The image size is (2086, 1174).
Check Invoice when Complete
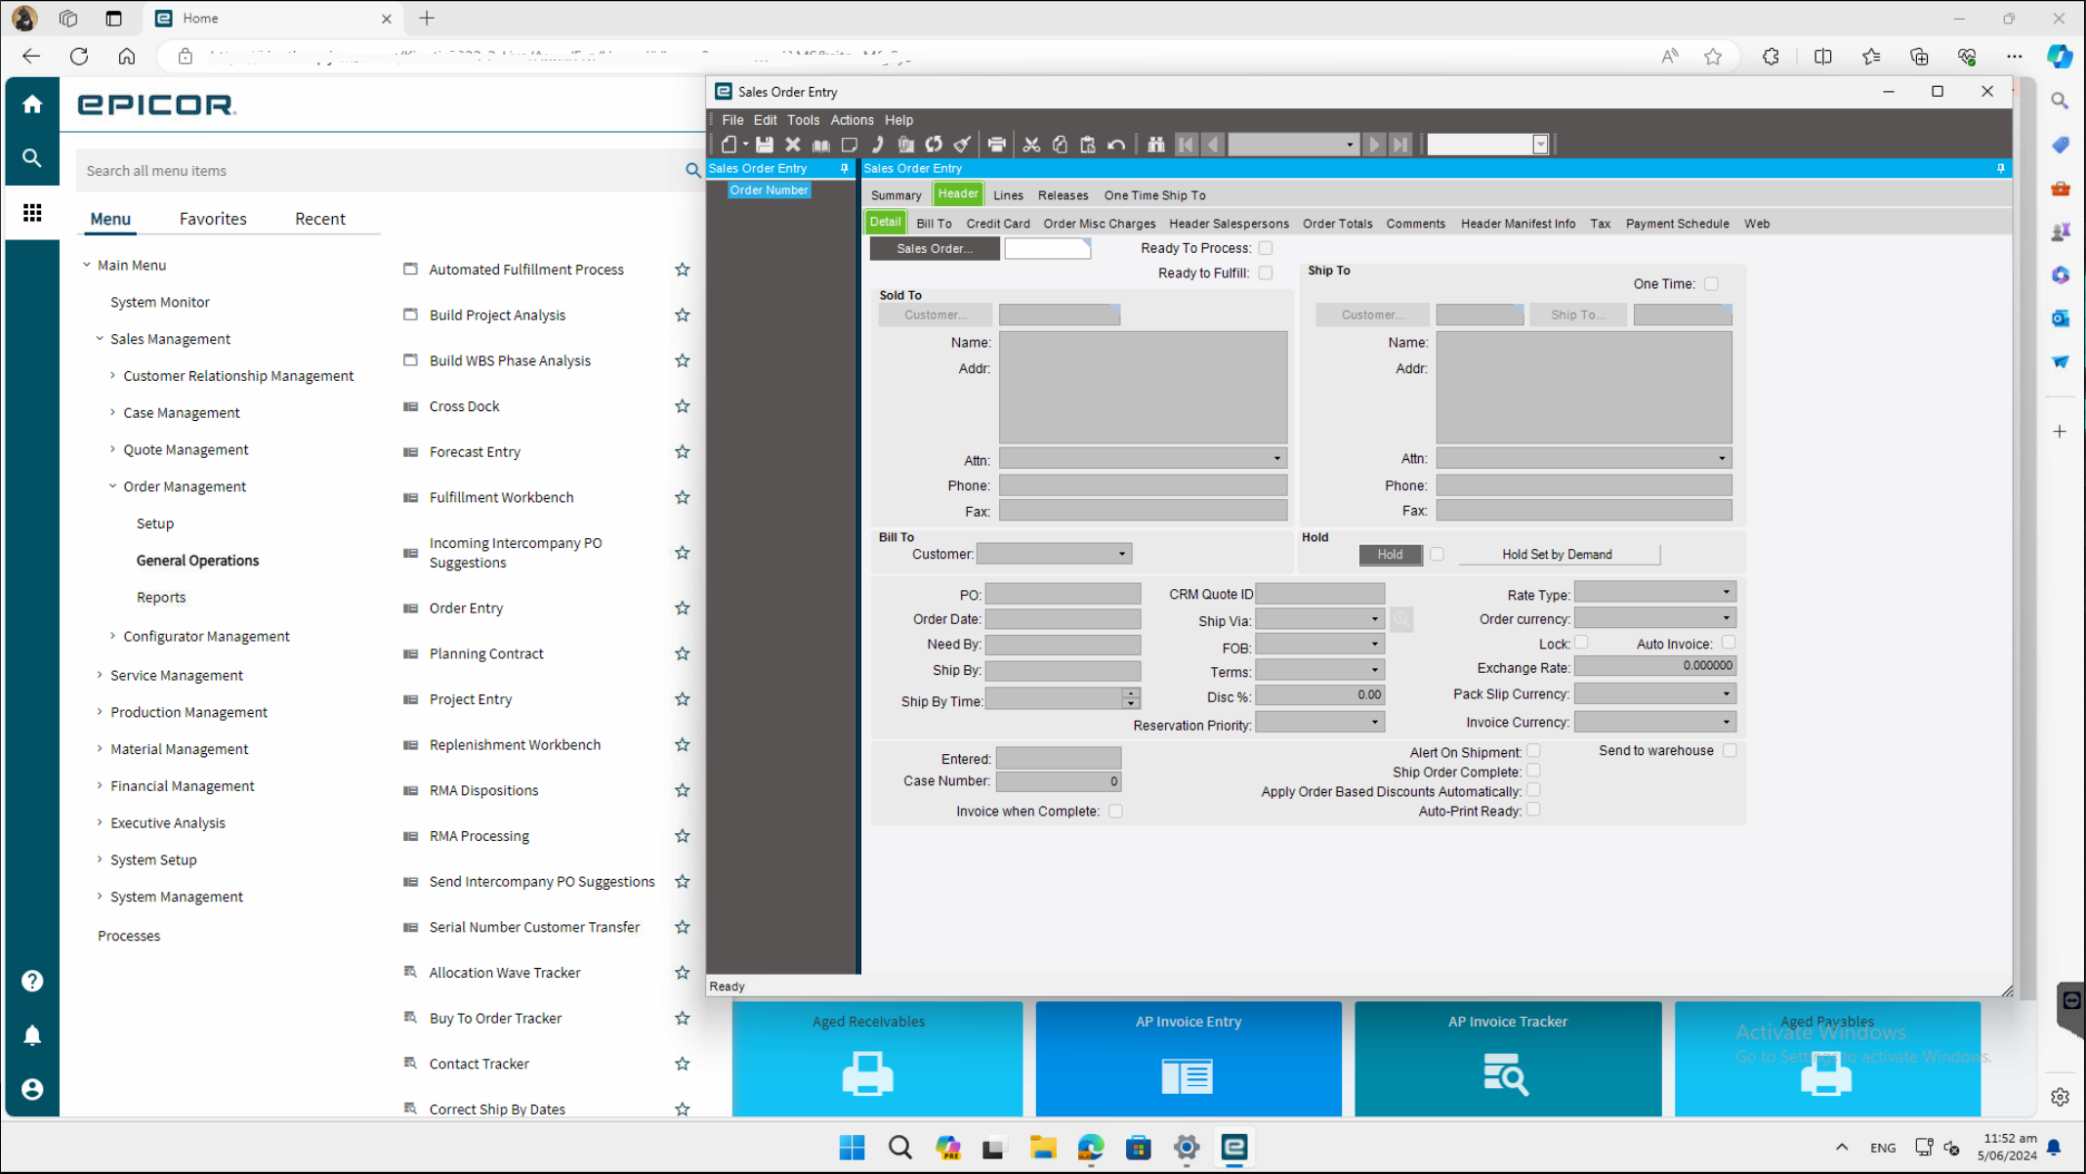pos(1115,811)
